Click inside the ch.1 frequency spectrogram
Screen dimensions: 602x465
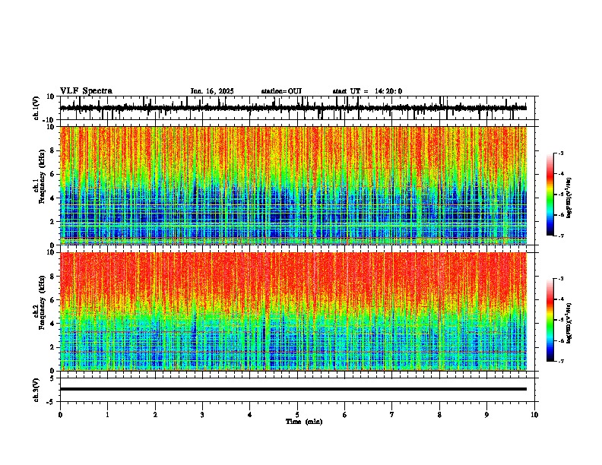293,185
